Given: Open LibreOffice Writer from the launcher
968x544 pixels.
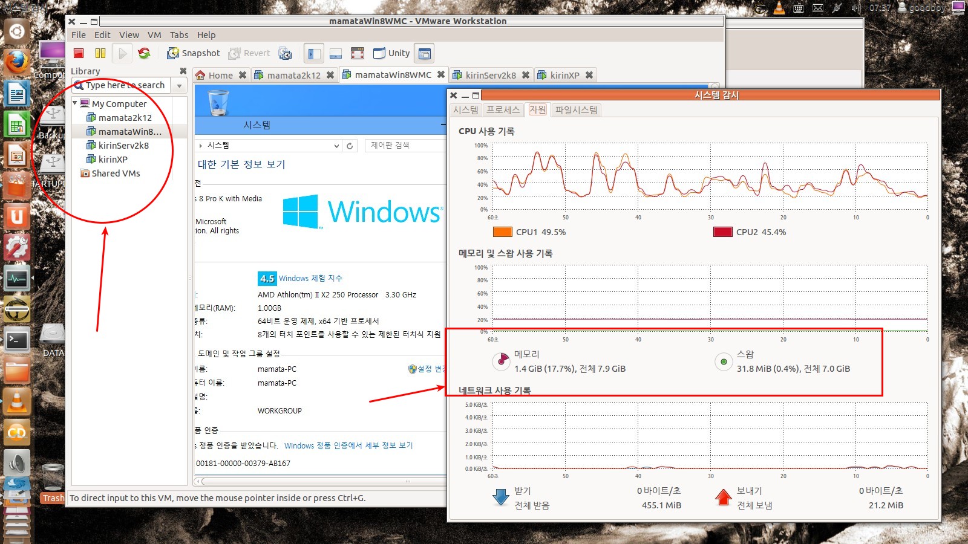Looking at the screenshot, I should [x=16, y=94].
